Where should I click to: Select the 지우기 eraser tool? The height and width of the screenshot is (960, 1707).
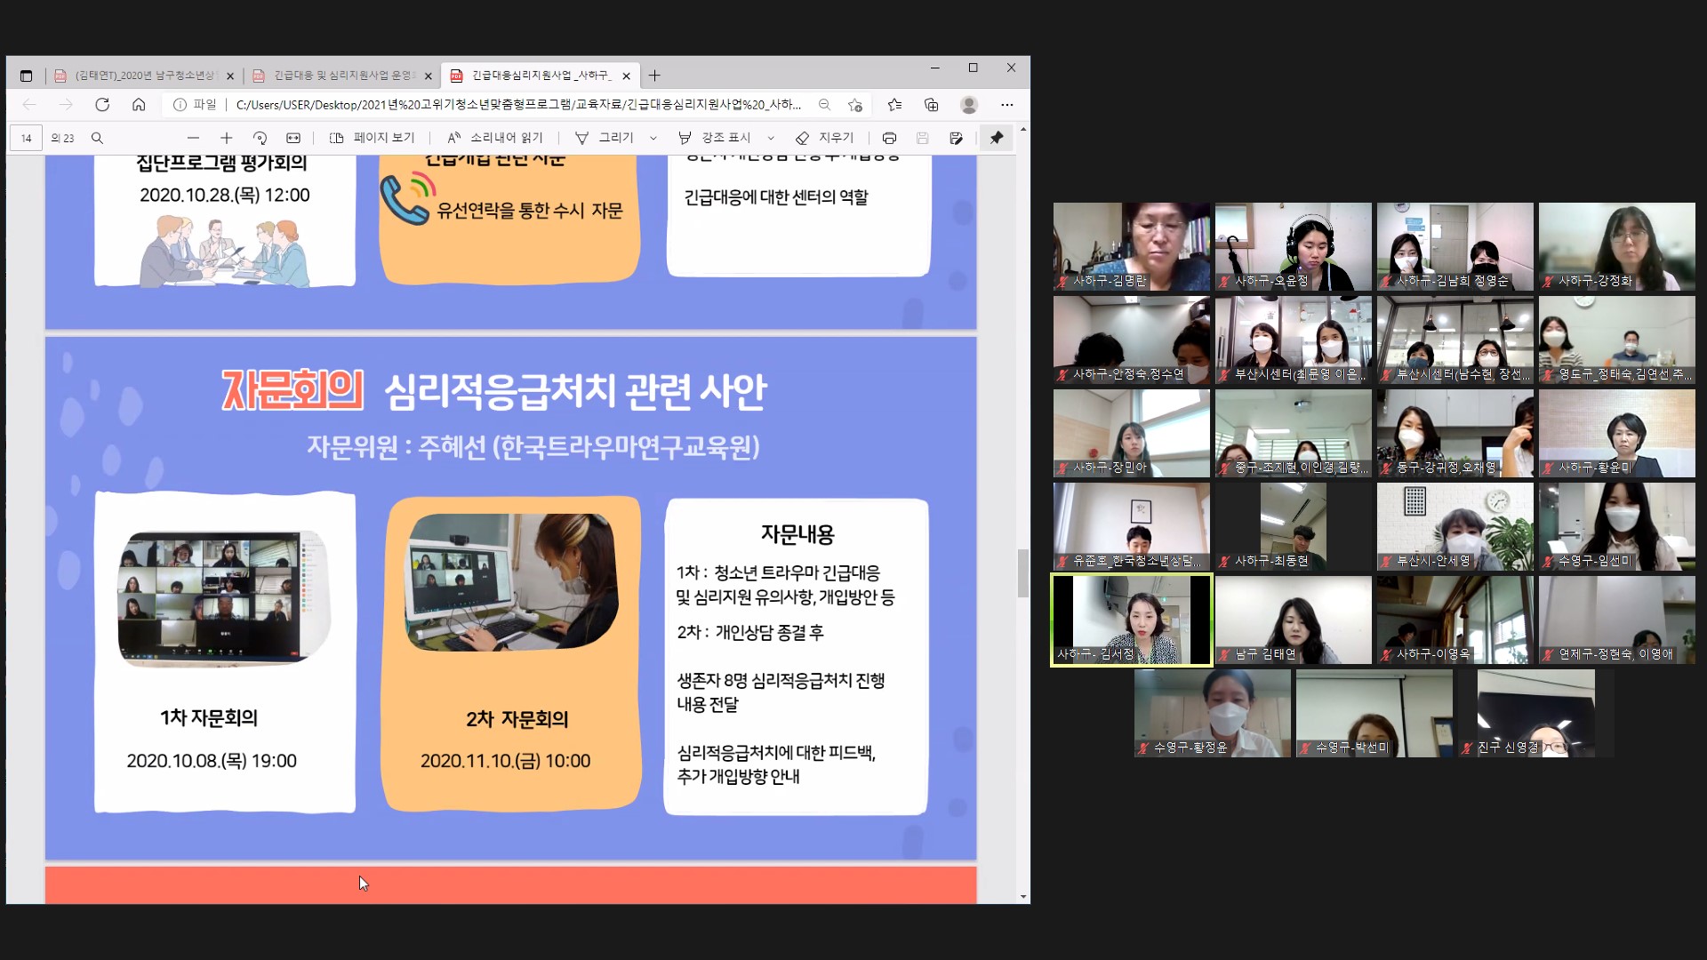pyautogui.click(x=825, y=138)
